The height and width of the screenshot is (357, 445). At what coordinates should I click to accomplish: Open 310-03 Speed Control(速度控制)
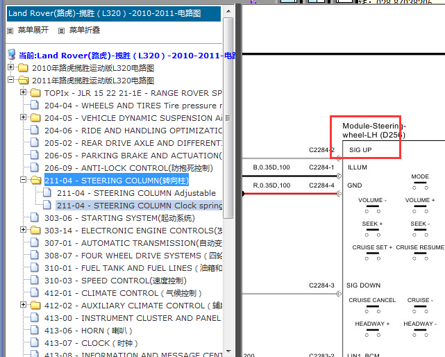[115, 281]
